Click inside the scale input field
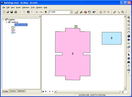132x97 pixels. pos(59,12)
